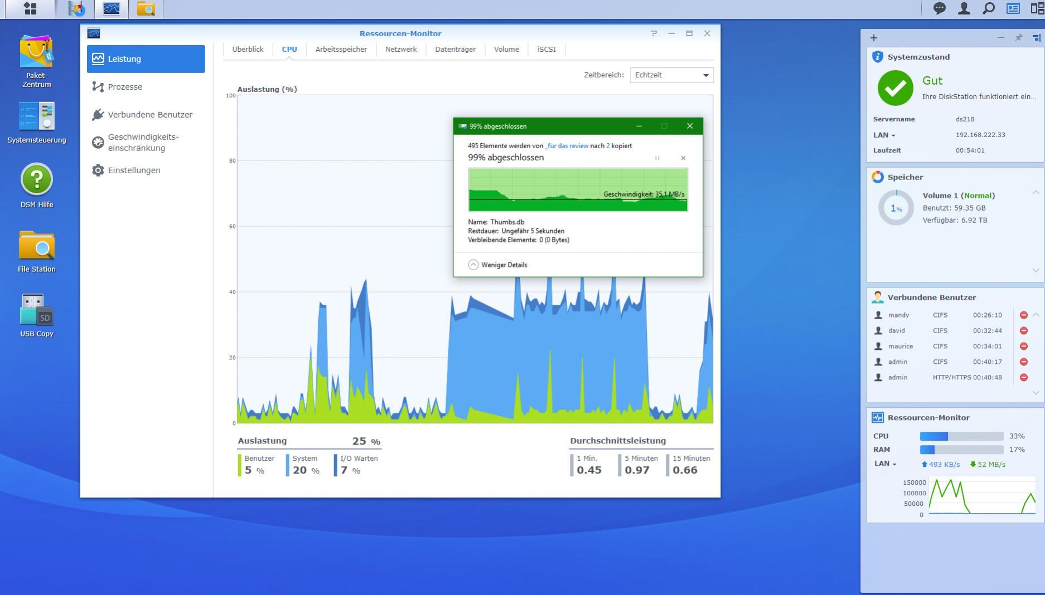Screen dimensions: 1045x595
Task: Open Systemsteuerung desktop shortcut
Action: (37, 123)
